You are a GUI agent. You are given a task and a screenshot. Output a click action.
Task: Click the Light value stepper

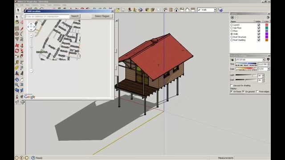point(263,76)
